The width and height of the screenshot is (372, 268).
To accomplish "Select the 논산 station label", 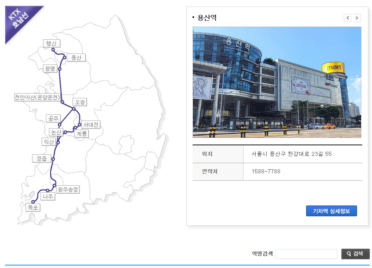I will (x=56, y=132).
